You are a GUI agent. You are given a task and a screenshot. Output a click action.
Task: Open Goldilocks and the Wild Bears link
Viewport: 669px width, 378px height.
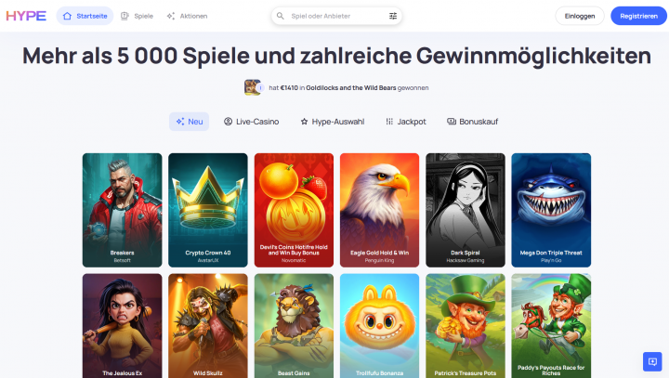click(x=350, y=88)
